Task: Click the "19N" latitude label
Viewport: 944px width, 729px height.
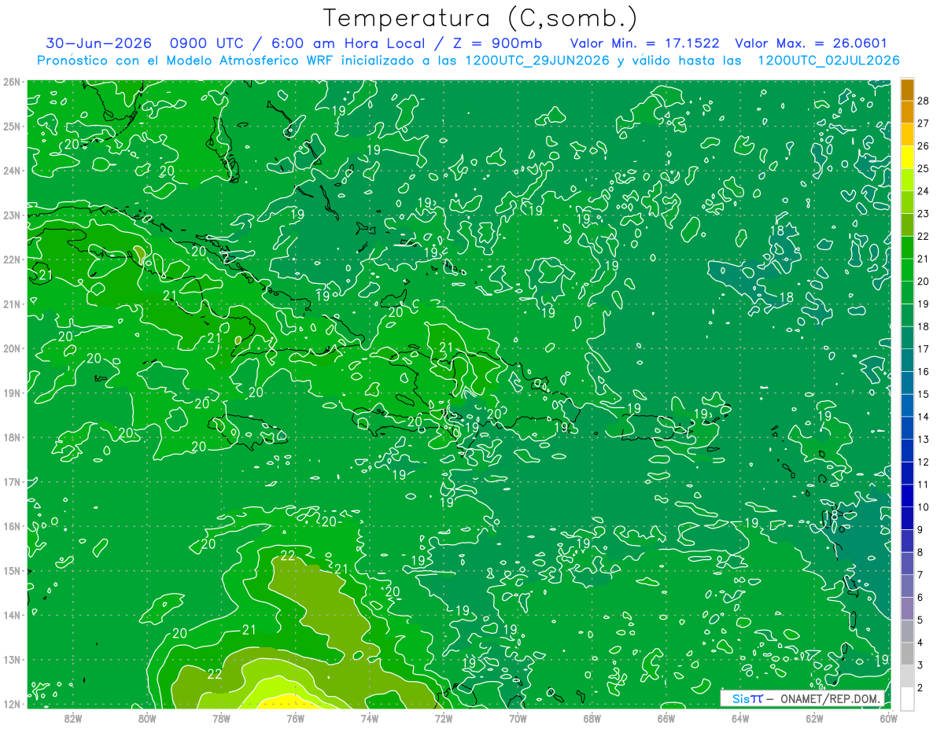Action: 12,392
